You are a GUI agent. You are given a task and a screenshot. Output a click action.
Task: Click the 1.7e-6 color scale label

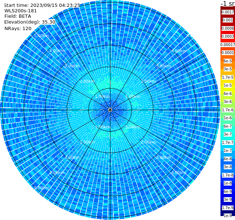228,110
